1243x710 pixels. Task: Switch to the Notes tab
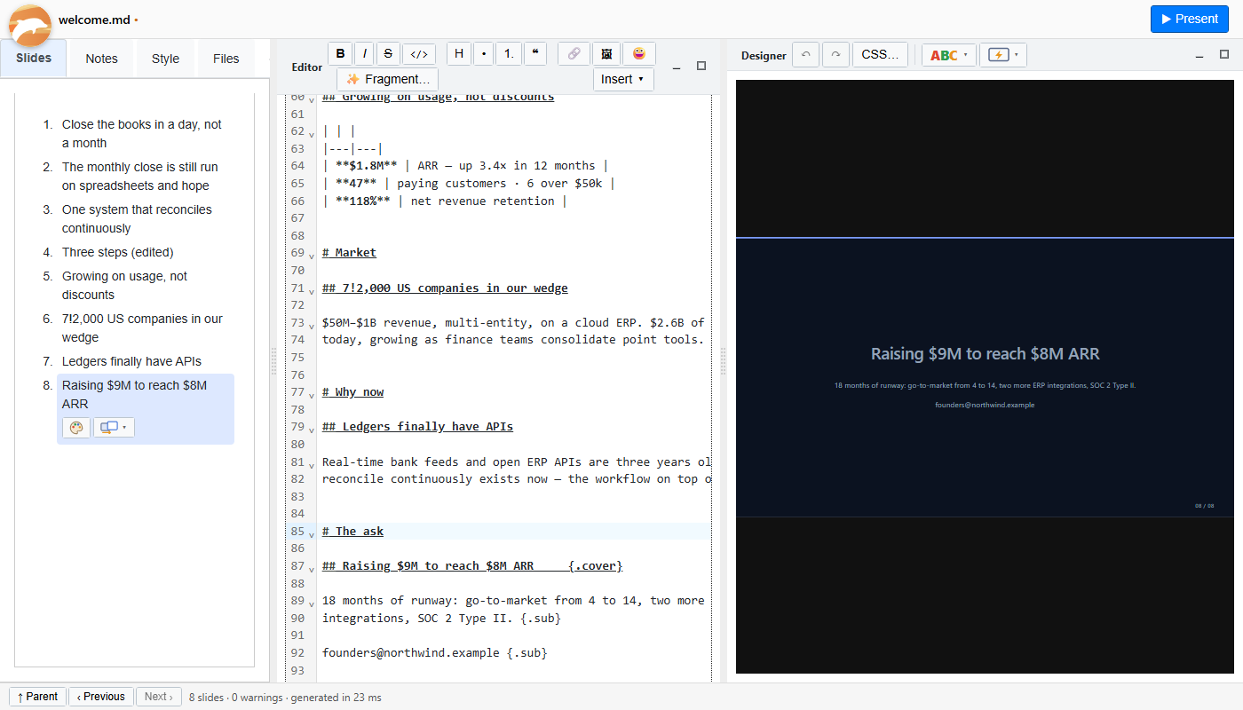(101, 59)
